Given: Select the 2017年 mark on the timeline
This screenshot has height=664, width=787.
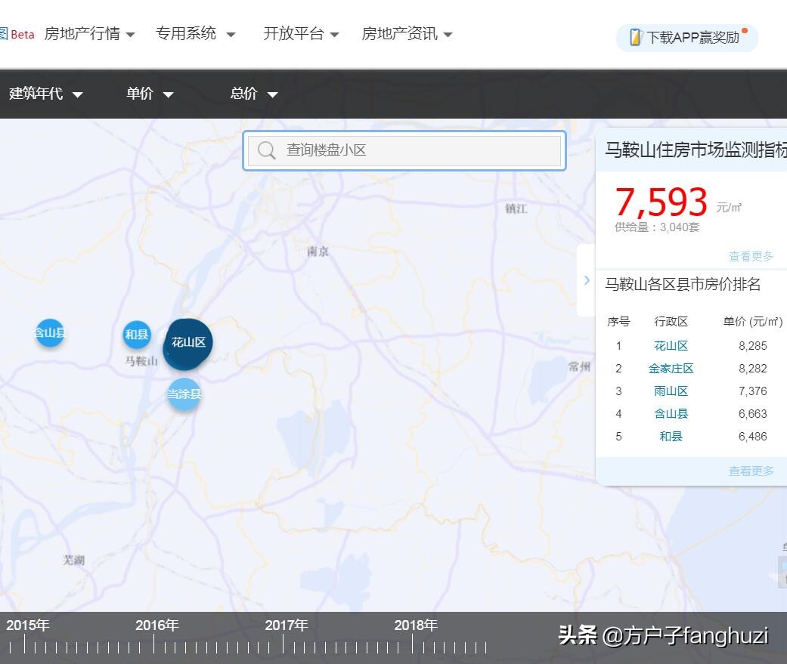Looking at the screenshot, I should pyautogui.click(x=286, y=625).
